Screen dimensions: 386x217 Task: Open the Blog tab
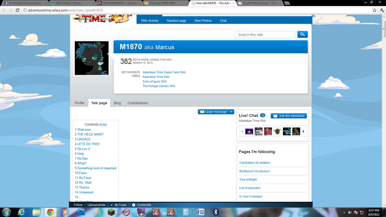(118, 103)
